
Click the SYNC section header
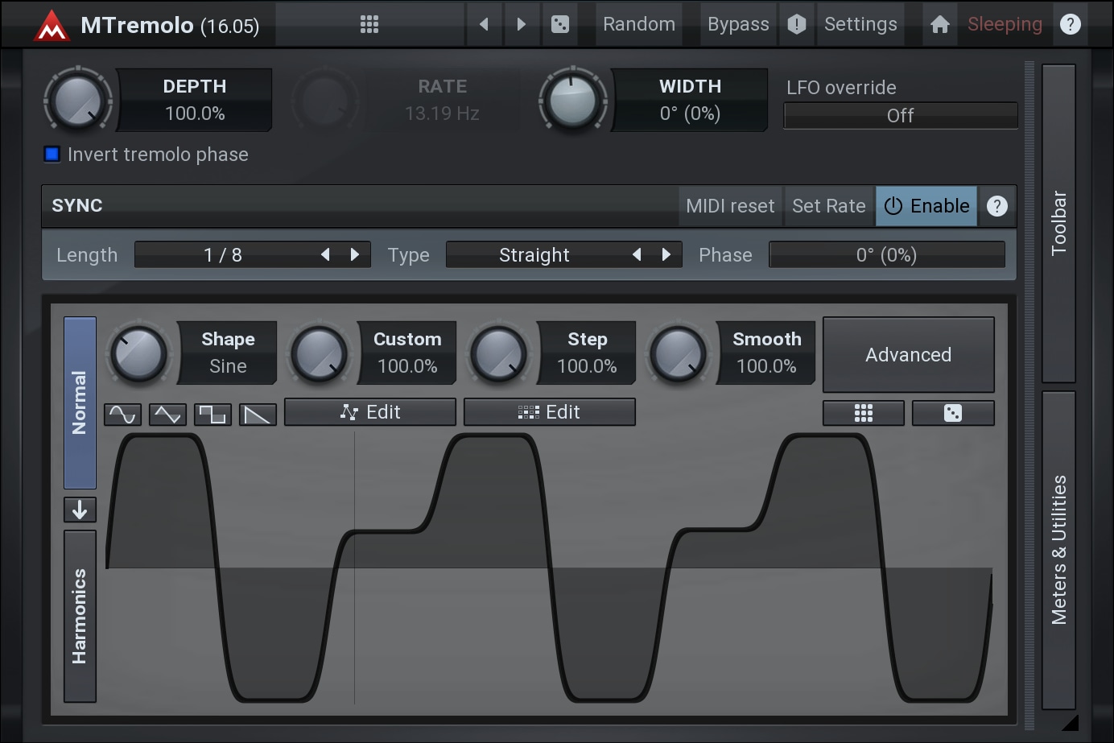[360, 206]
